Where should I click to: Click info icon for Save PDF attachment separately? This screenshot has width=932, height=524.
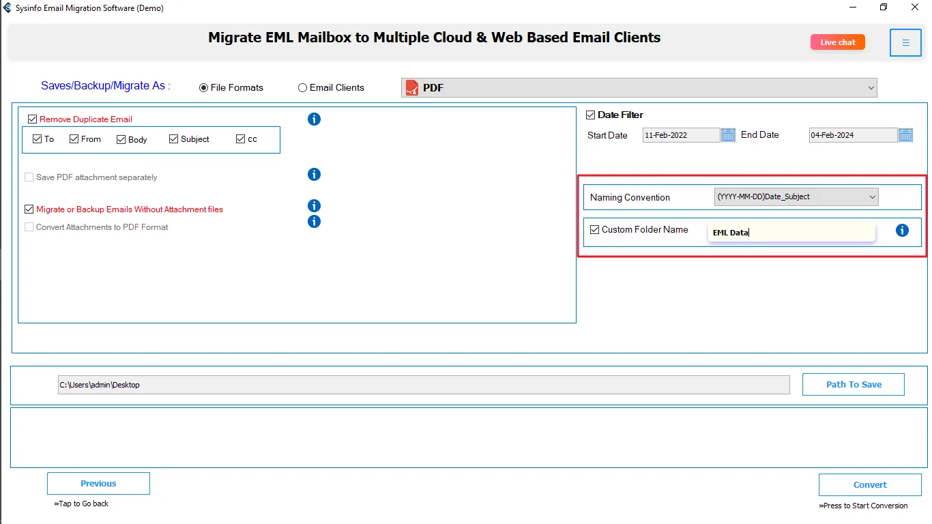(x=314, y=175)
